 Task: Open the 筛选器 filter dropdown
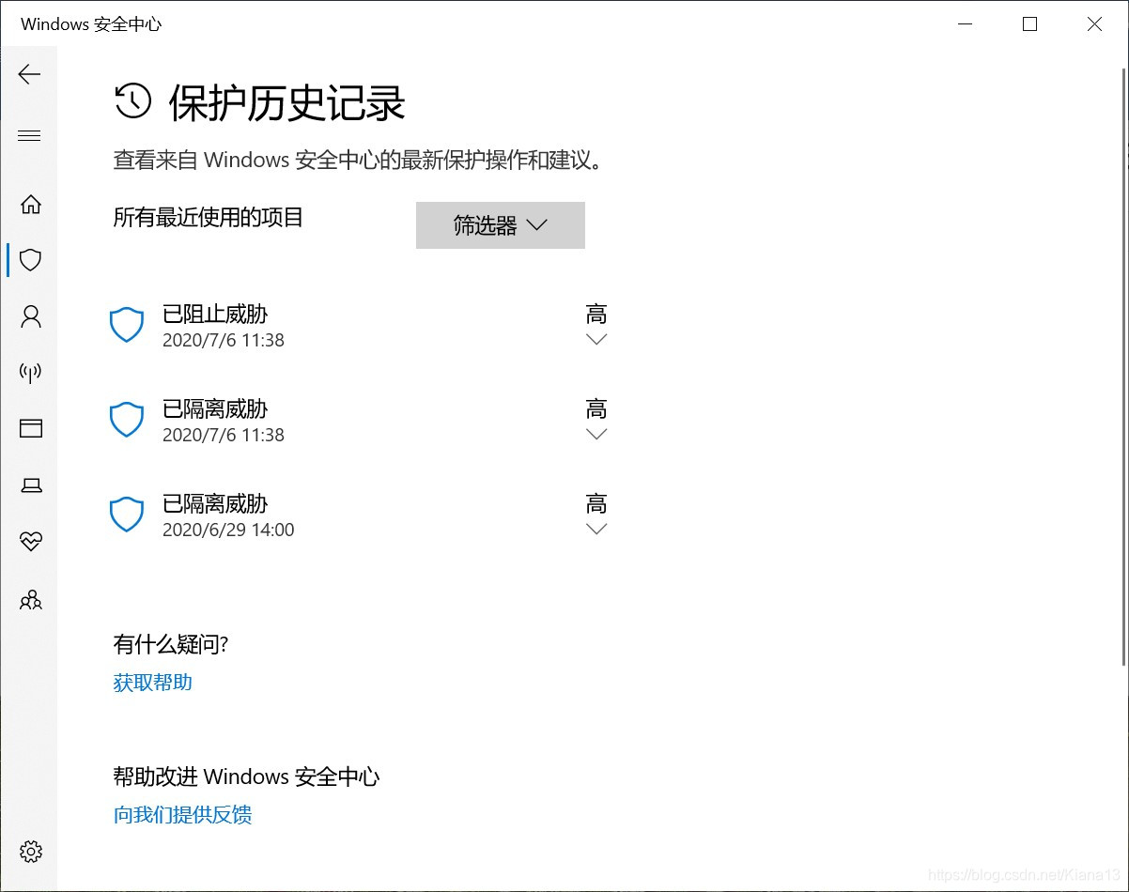point(501,225)
